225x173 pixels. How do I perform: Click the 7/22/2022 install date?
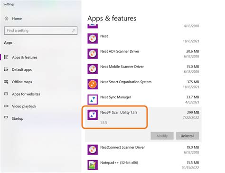click(191, 117)
